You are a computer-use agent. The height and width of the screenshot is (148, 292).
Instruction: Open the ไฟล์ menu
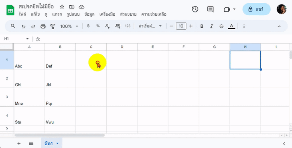point(22,14)
